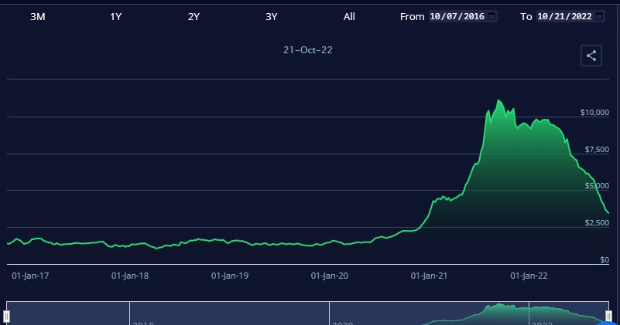The height and width of the screenshot is (325, 620).
Task: Click the 21-Oct-22 date heading
Action: click(x=307, y=50)
